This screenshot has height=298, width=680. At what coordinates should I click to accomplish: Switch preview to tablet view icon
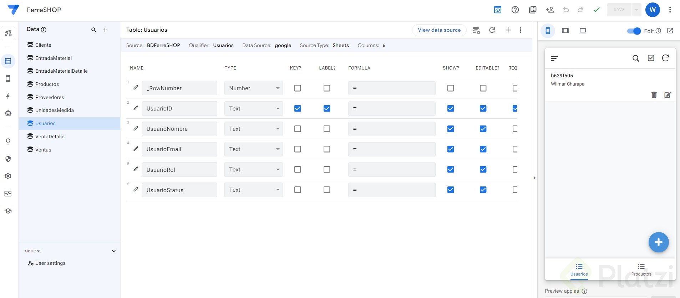point(565,31)
